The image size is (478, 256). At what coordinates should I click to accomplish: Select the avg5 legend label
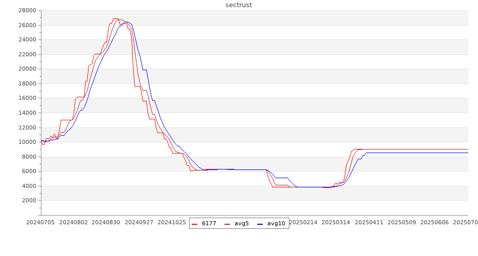coord(242,224)
